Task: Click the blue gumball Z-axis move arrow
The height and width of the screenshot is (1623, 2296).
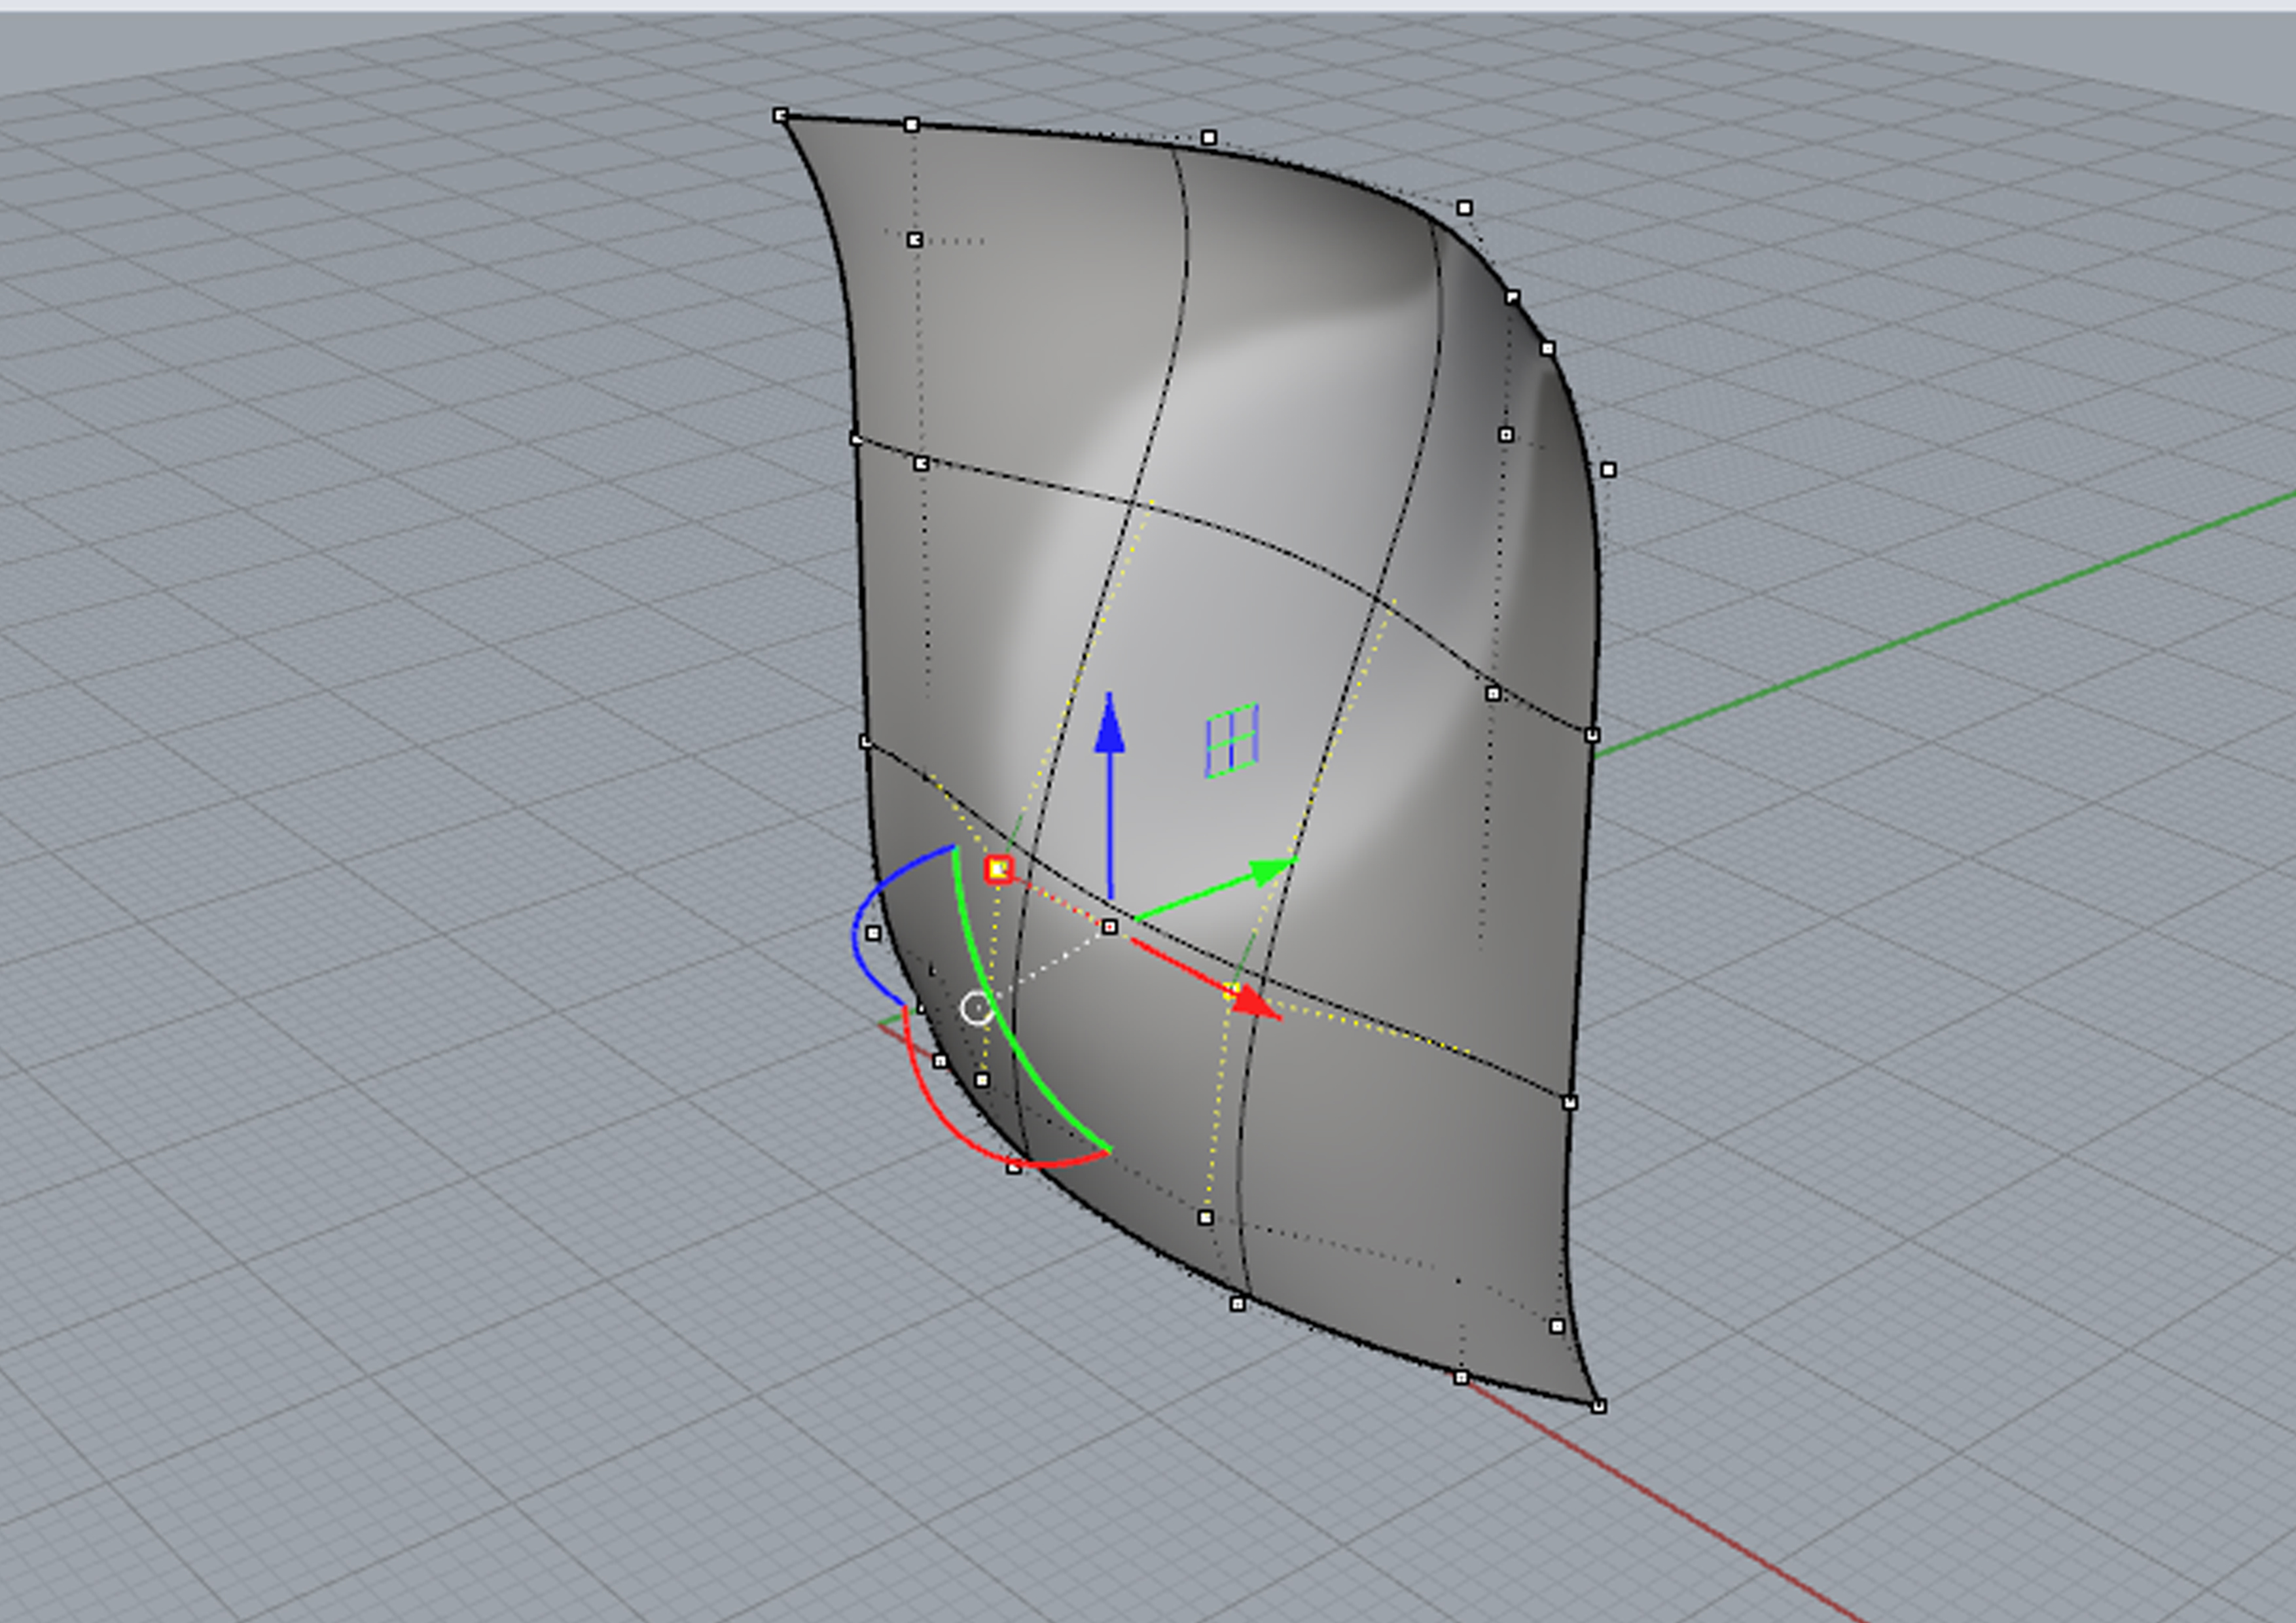Action: click(1109, 795)
